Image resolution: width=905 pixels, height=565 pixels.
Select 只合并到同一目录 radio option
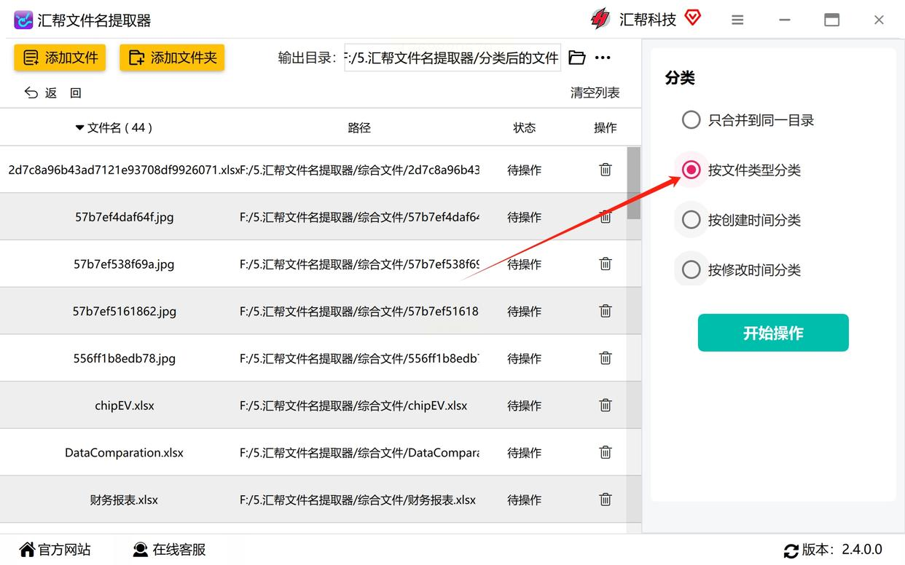[x=691, y=120]
